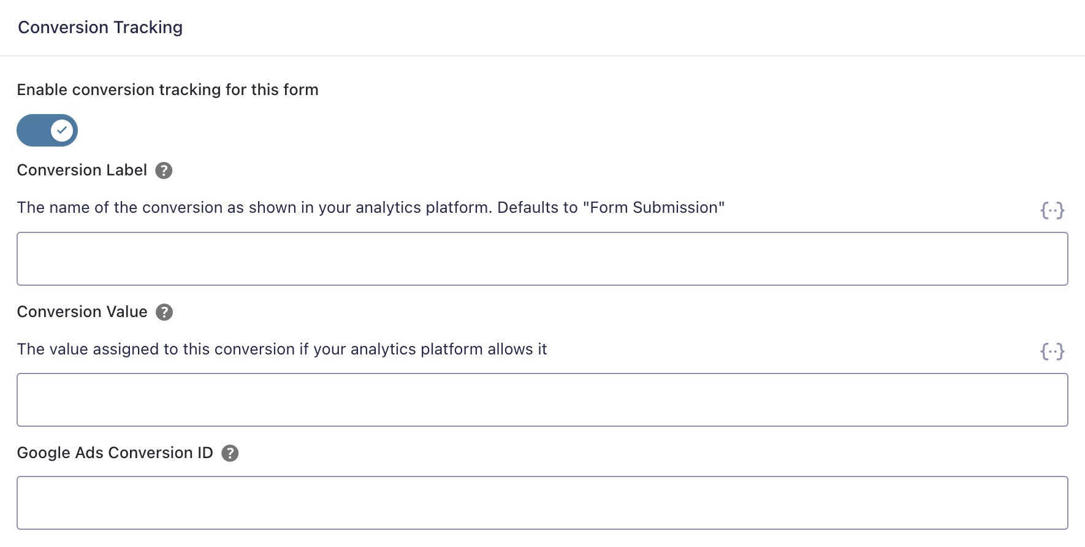Click the "Enable conversion tracking for this form" label
Screen dimensions: 1085x547
(167, 90)
